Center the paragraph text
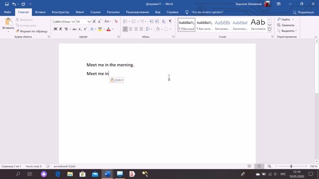 click(131, 29)
